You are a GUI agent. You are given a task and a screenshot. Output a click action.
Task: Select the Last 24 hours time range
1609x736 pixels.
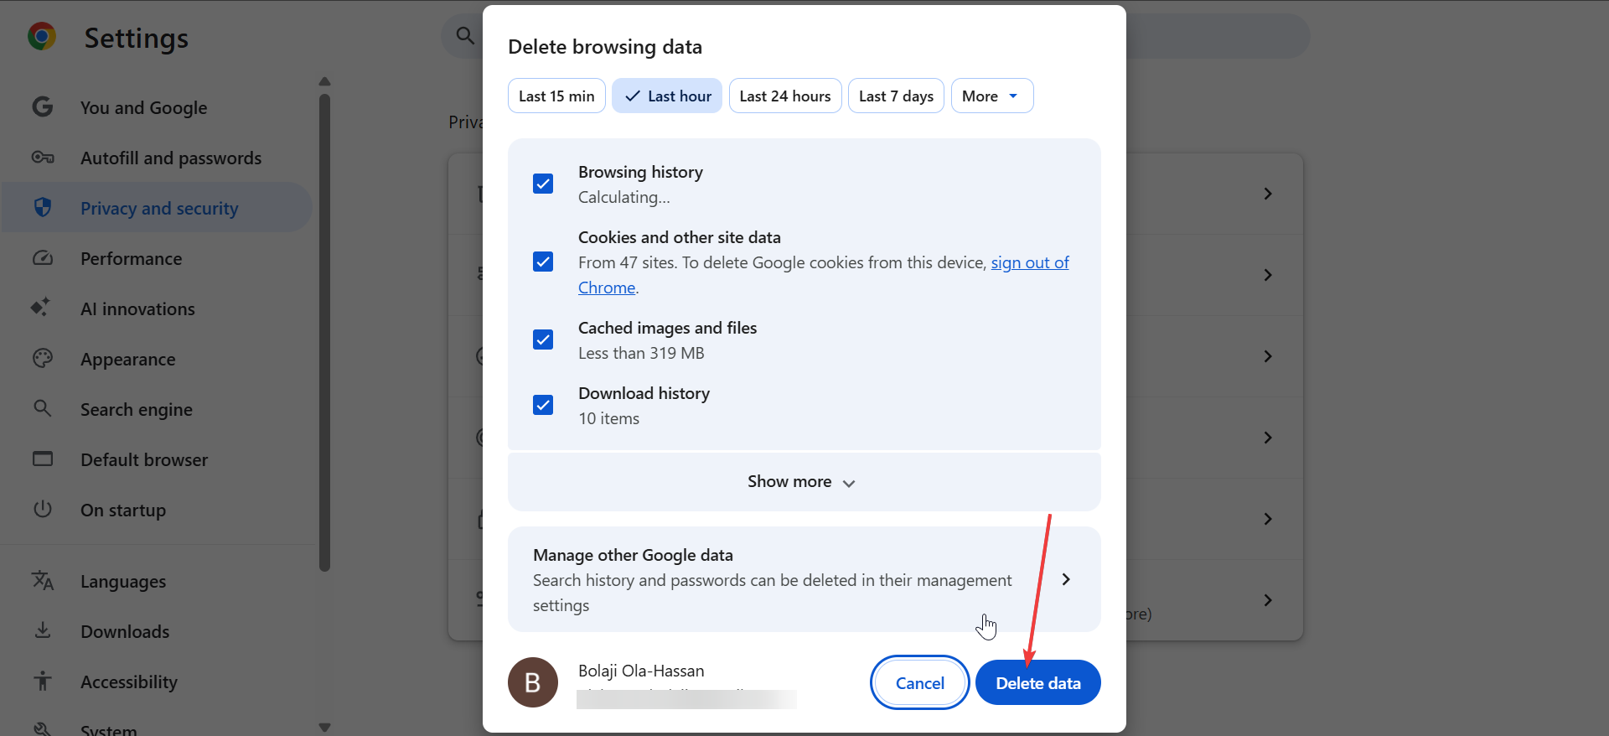click(x=785, y=96)
